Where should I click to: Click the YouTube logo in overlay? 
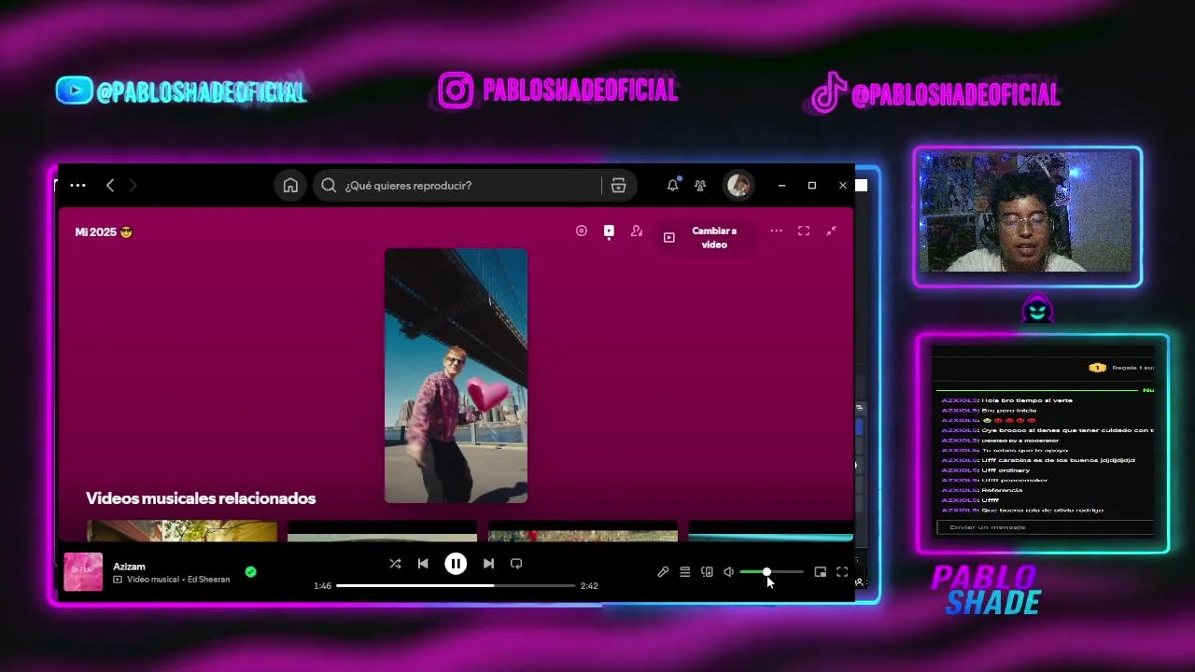pyautogui.click(x=74, y=91)
